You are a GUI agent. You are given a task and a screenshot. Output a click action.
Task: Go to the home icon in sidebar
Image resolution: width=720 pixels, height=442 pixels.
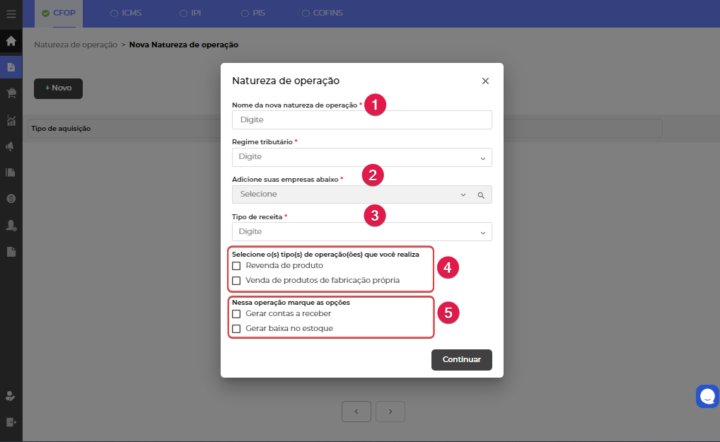point(11,41)
